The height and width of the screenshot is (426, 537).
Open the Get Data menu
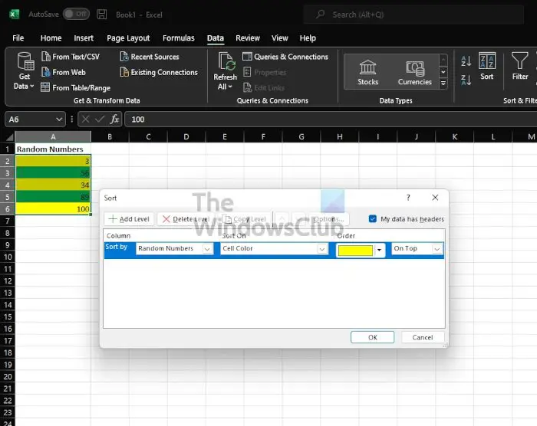point(25,70)
